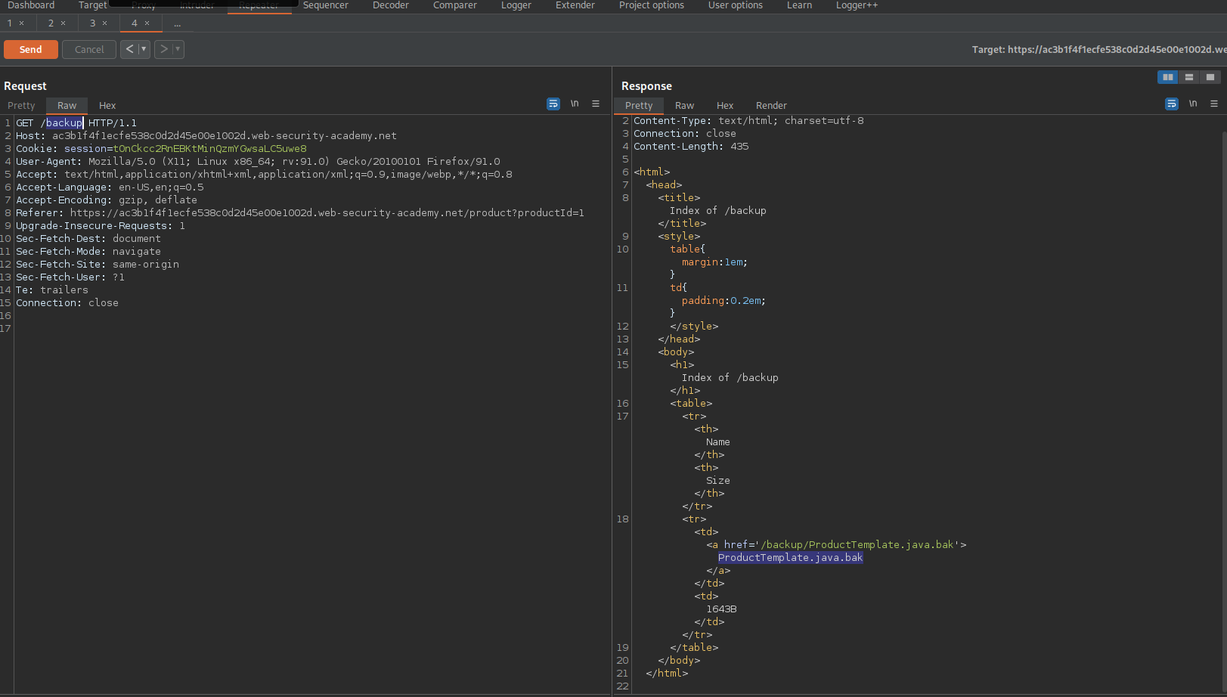
Task: Open the Dashboard tab
Action: pos(31,5)
